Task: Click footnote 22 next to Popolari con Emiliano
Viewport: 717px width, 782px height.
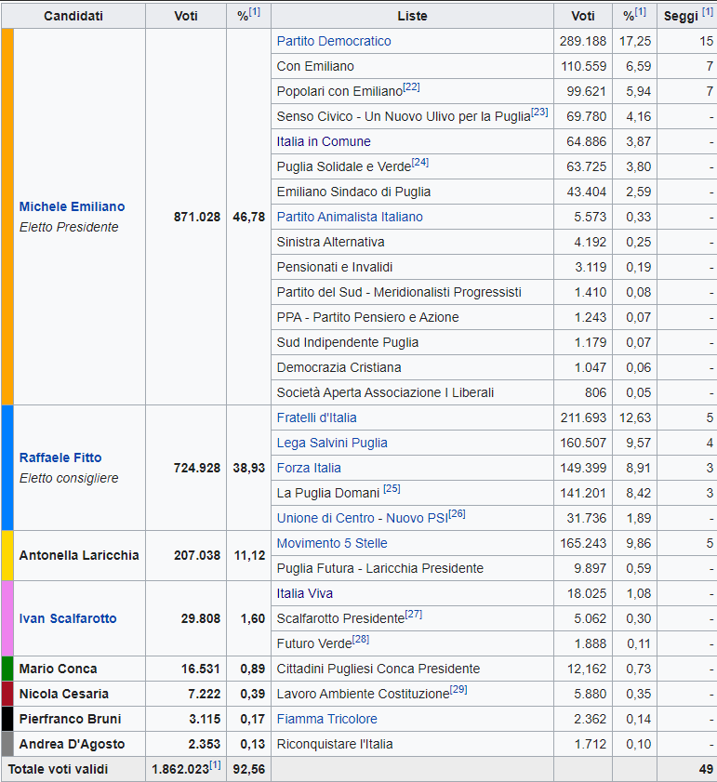Action: click(x=412, y=87)
